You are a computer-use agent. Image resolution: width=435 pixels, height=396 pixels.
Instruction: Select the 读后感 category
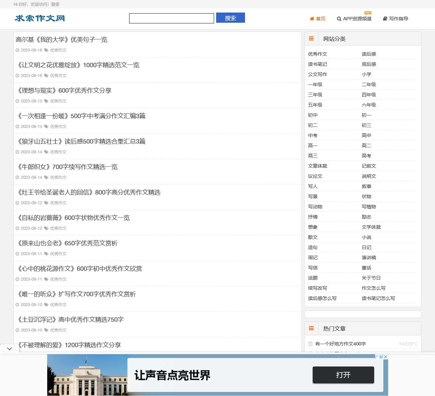(x=369, y=54)
